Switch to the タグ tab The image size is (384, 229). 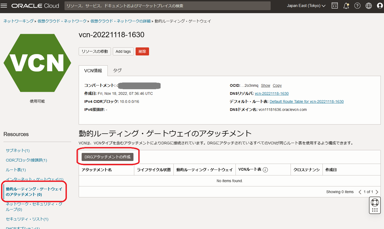tap(117, 70)
